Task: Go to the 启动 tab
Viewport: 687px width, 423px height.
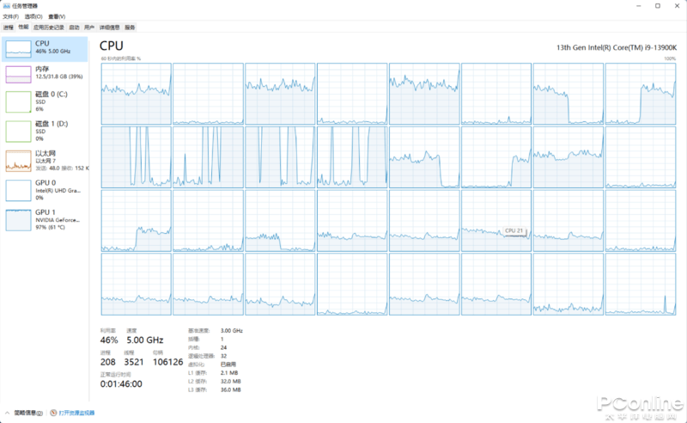Action: coord(74,28)
